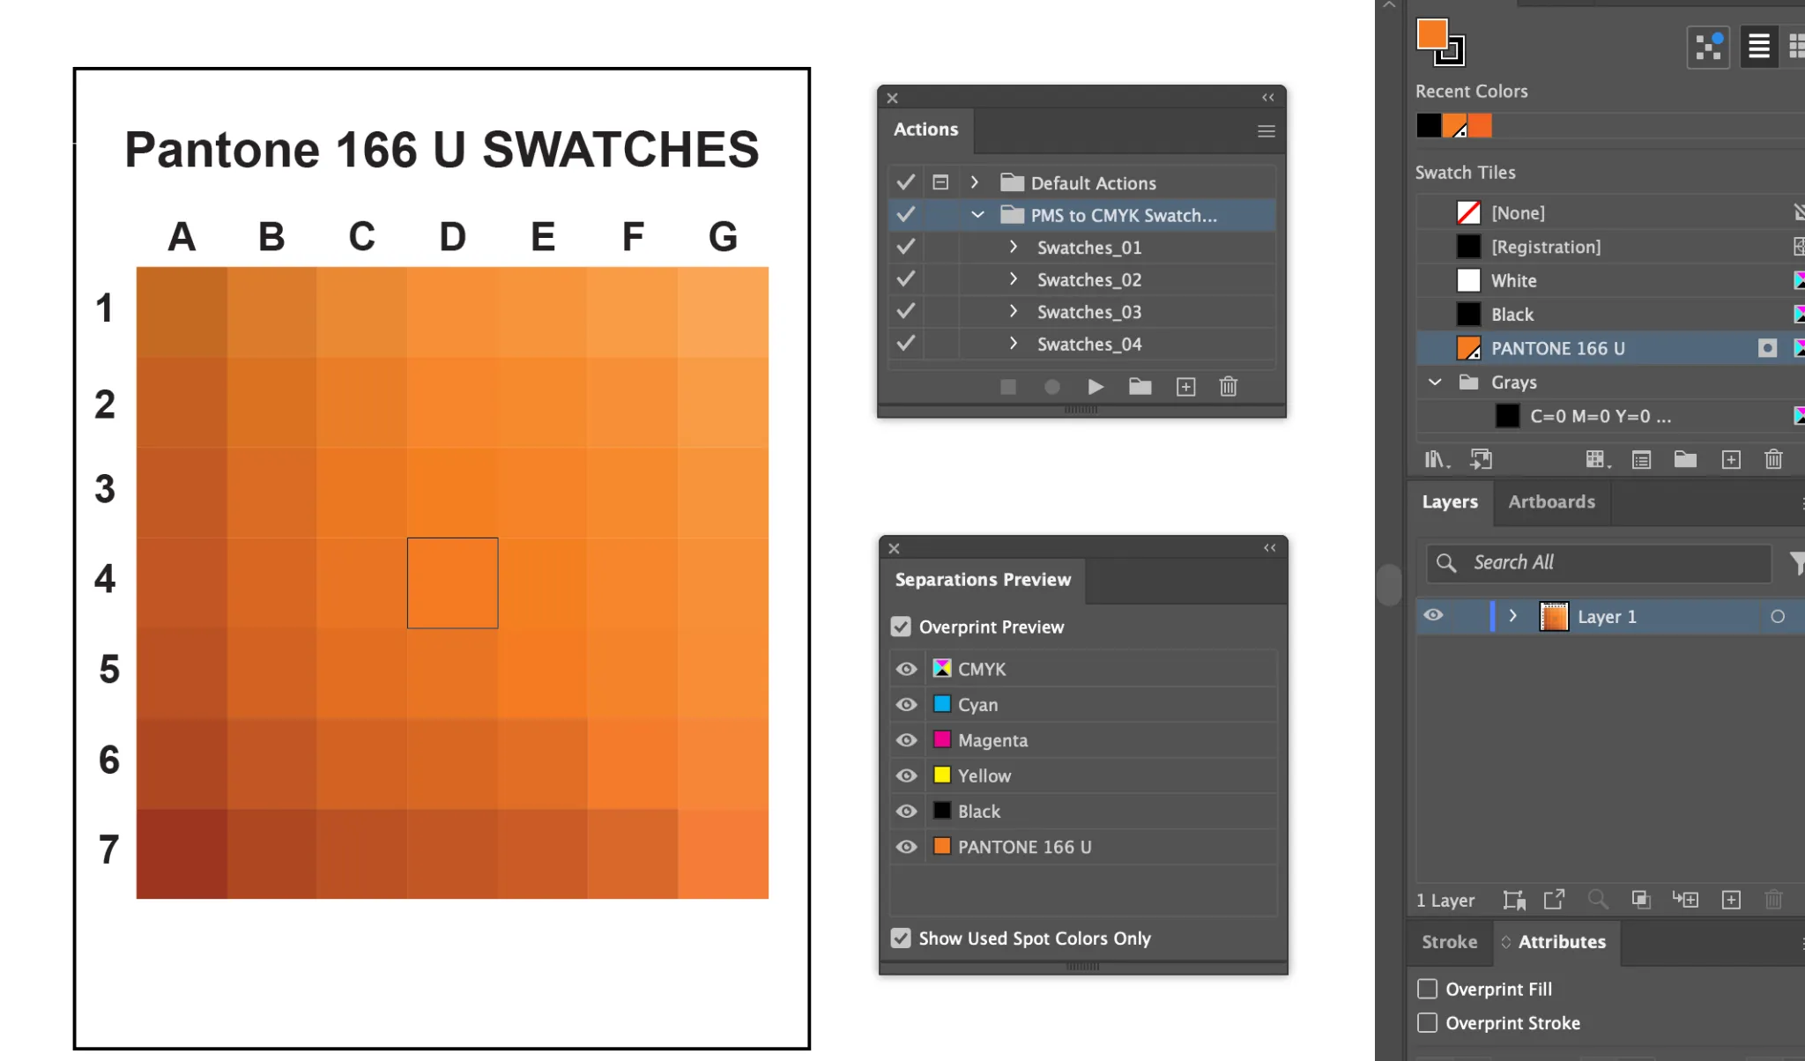The height and width of the screenshot is (1061, 1805).
Task: Click Make/Release Clipping Mask icon
Action: coord(1640,900)
